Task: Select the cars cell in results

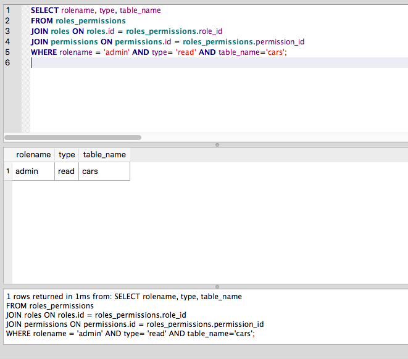Action: point(104,171)
